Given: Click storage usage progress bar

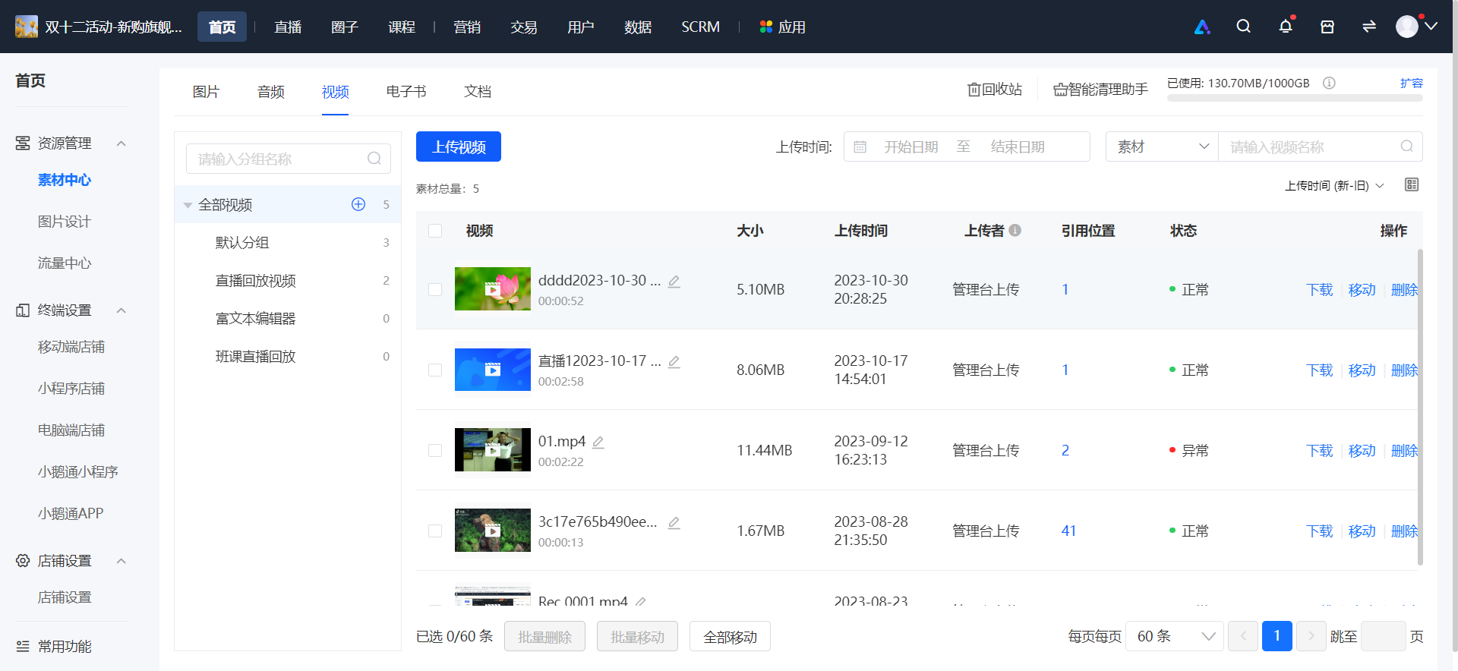Looking at the screenshot, I should [1295, 98].
